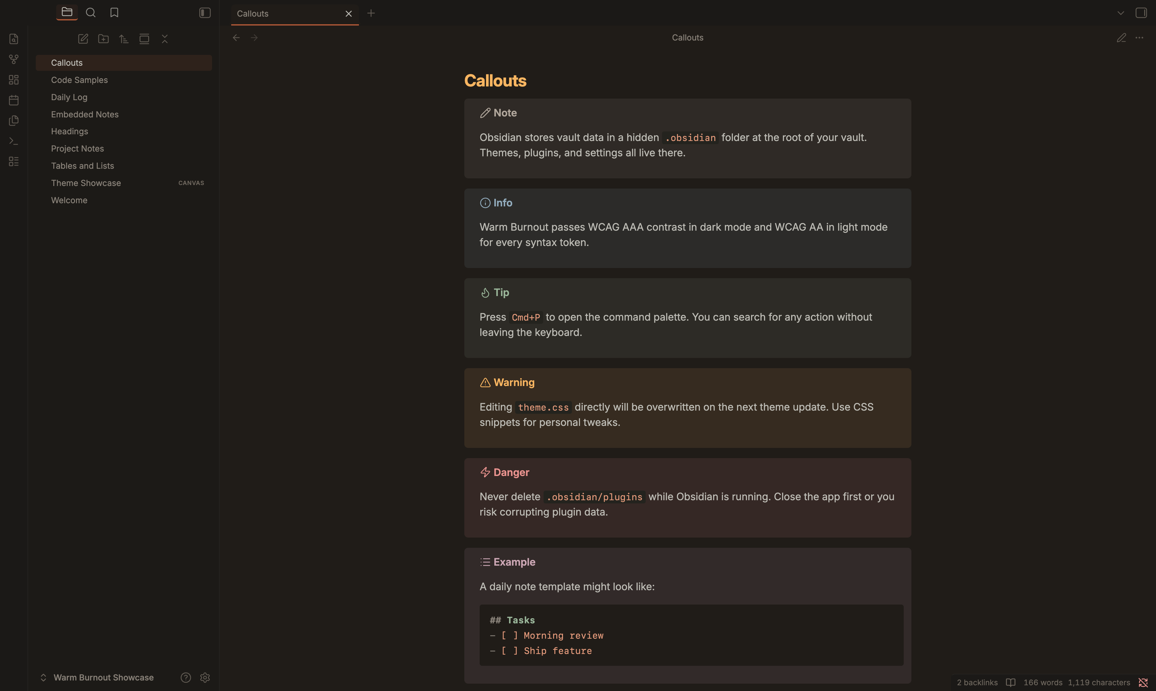This screenshot has height=691, width=1156.
Task: Create a new folder
Action: [x=103, y=39]
